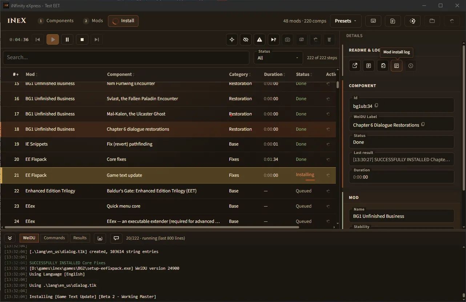Sort by the Status column header

(304, 74)
